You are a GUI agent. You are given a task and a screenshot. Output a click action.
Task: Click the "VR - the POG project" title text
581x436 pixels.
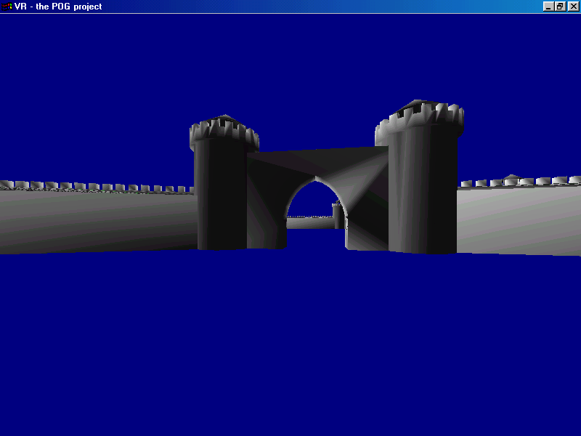pyautogui.click(x=58, y=7)
